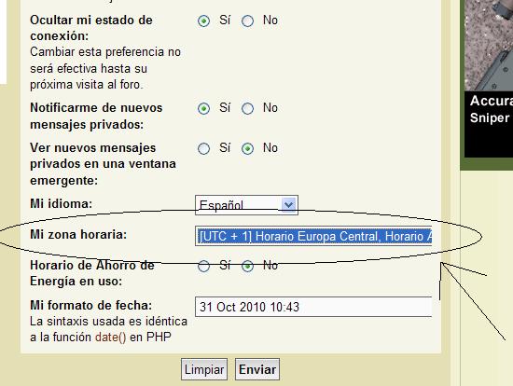Select No for Ocultar mi estado de conexión
This screenshot has height=386, width=513.
pyautogui.click(x=247, y=21)
